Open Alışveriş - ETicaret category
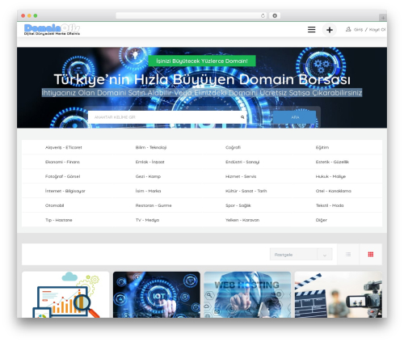 click(64, 147)
